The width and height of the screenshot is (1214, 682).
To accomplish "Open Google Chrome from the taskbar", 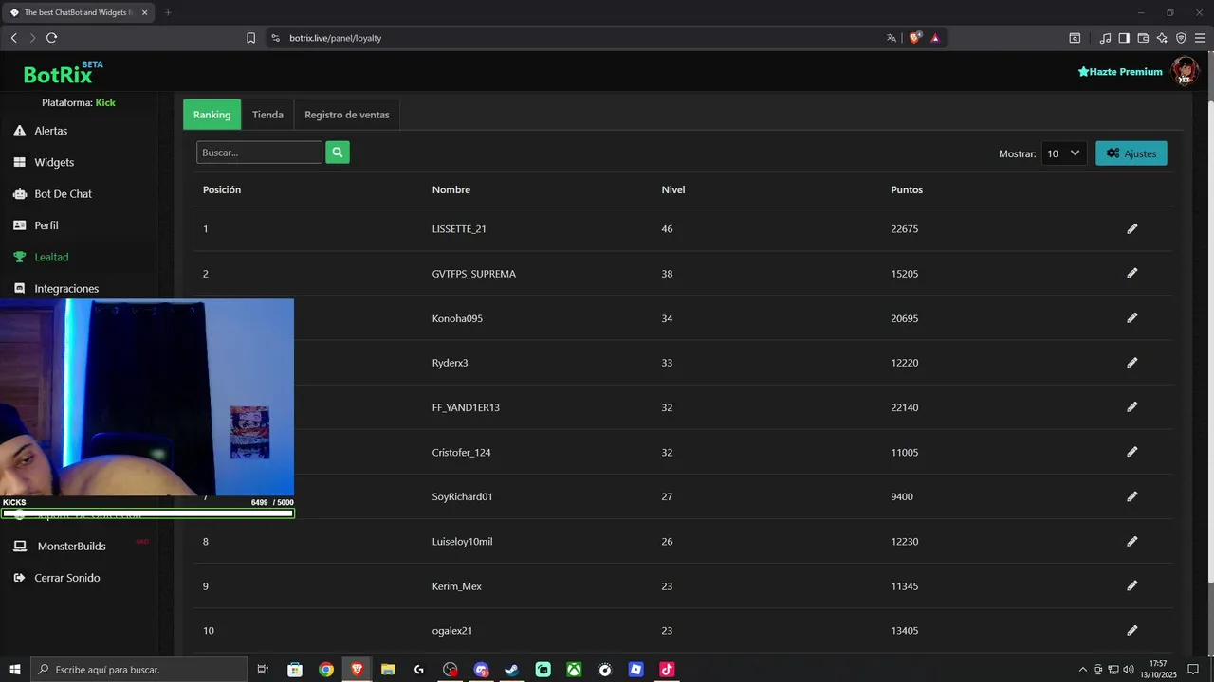I will 326,670.
